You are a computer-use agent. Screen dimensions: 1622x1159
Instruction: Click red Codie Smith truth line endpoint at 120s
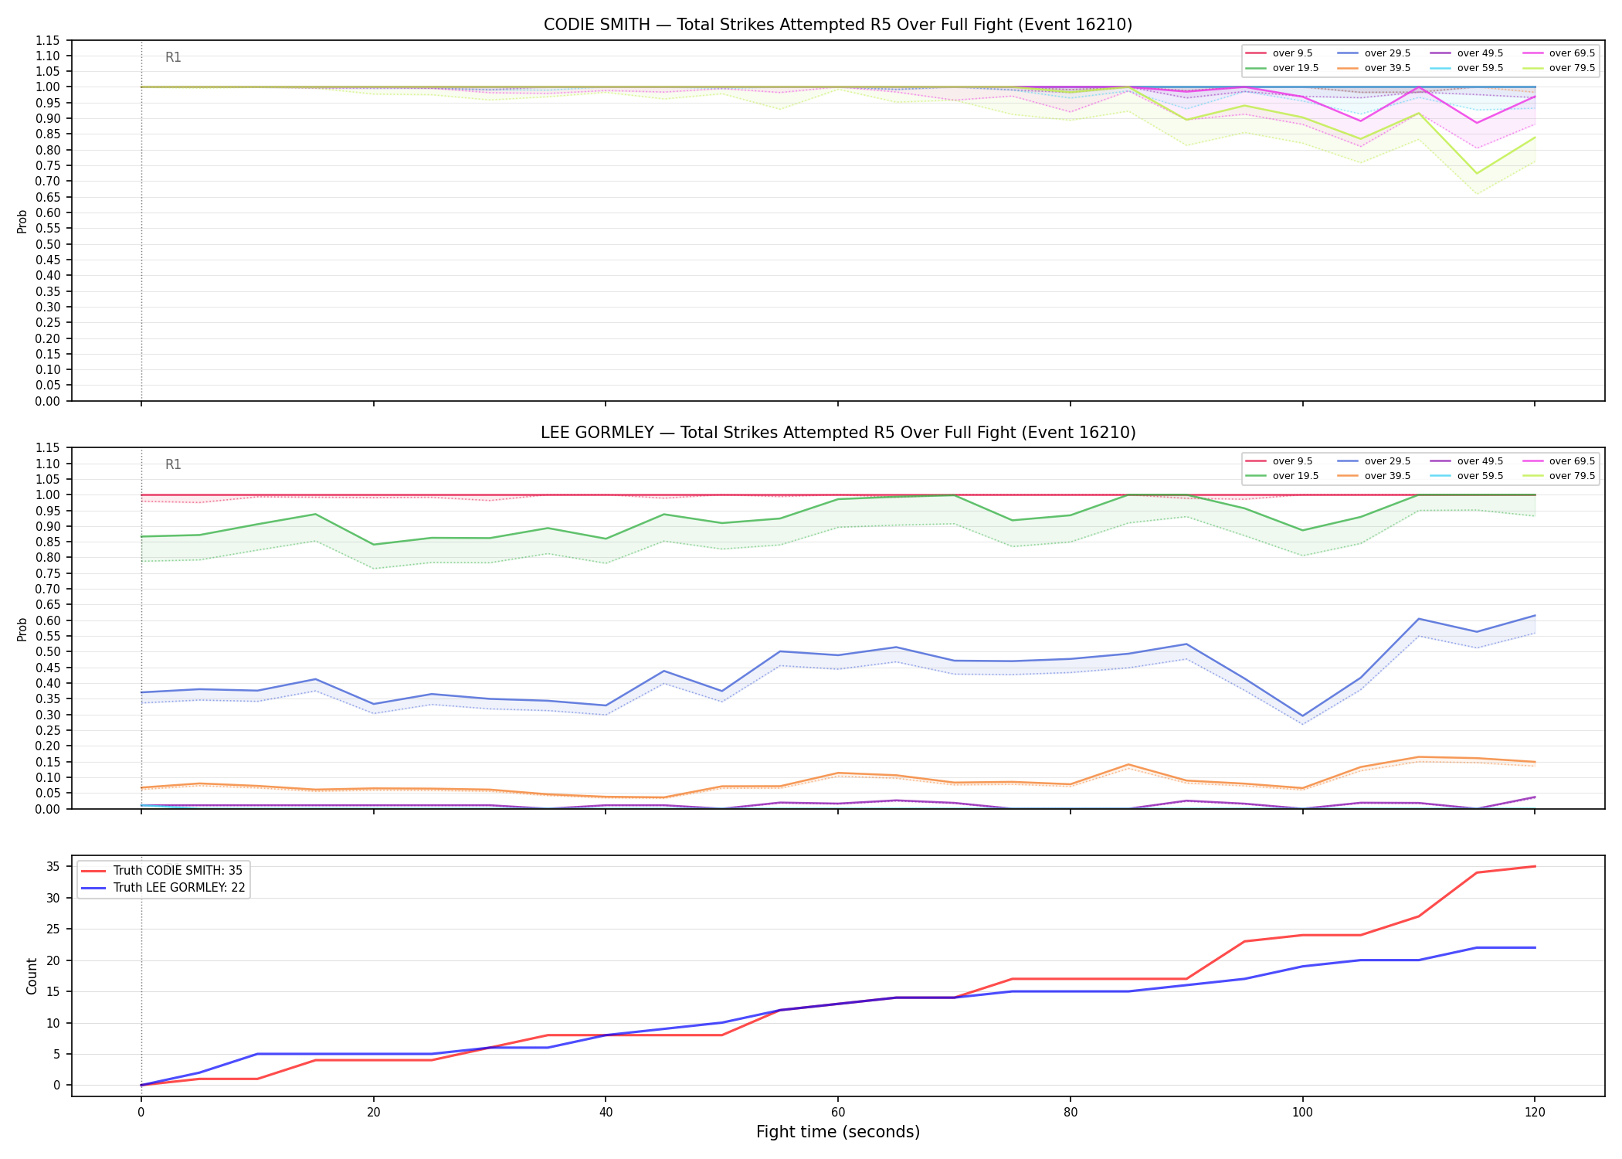coord(1535,866)
